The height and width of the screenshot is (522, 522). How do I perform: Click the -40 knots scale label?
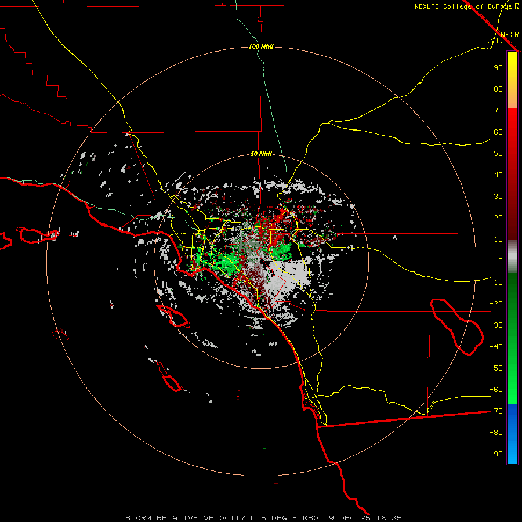point(496,347)
